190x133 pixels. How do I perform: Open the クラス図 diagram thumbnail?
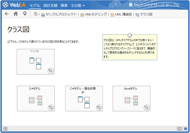(x=36, y=62)
